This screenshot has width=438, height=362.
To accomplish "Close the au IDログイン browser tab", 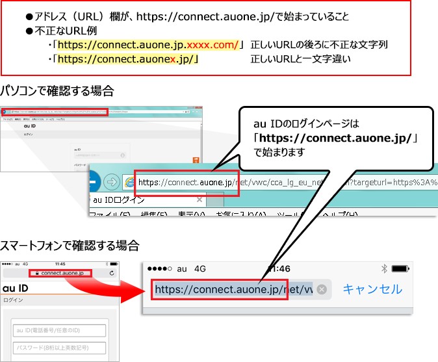I will pyautogui.click(x=199, y=200).
